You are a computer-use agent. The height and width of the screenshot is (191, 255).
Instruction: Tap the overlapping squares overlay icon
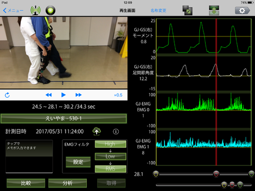(x=187, y=10)
